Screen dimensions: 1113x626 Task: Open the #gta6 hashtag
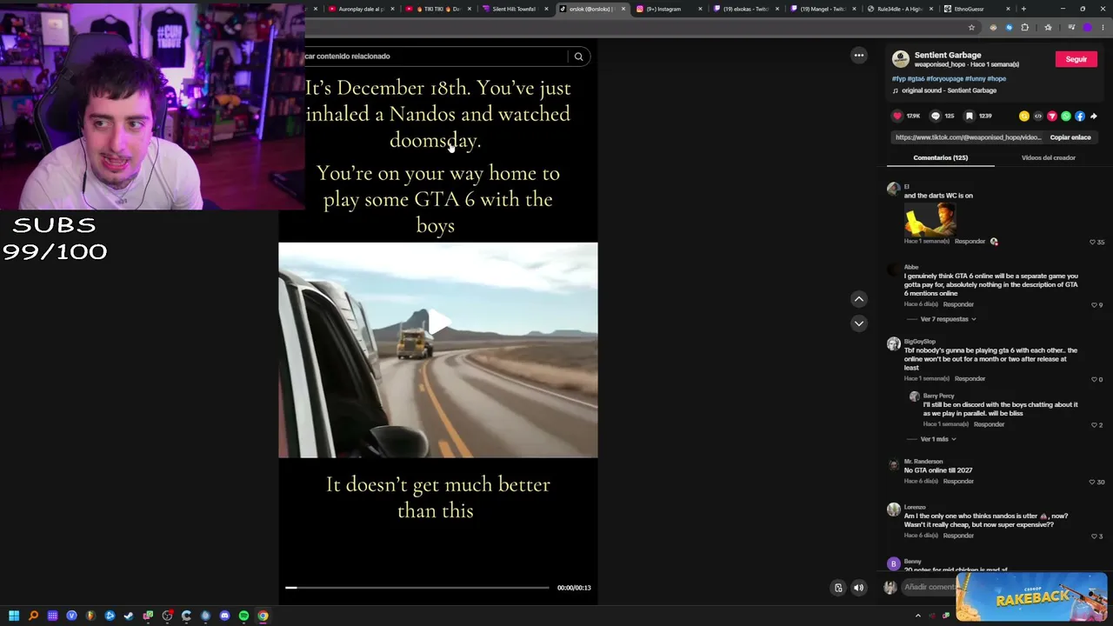click(x=916, y=79)
